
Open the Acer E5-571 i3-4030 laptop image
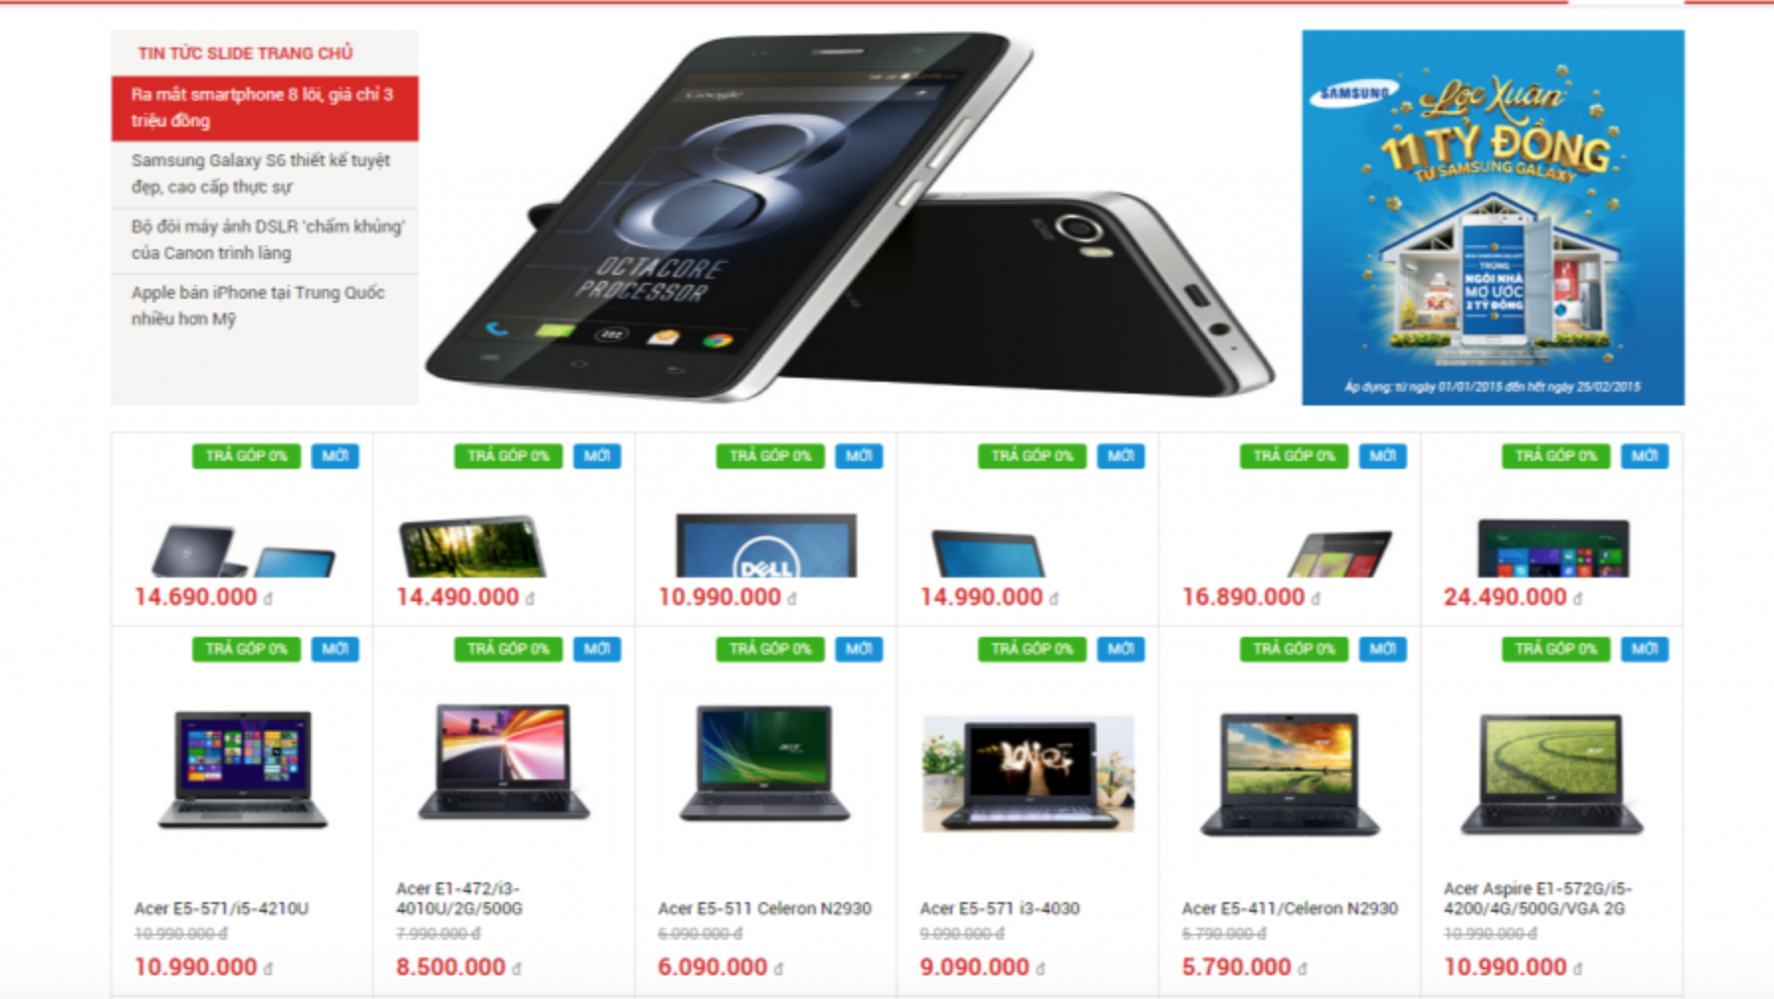click(x=1028, y=773)
